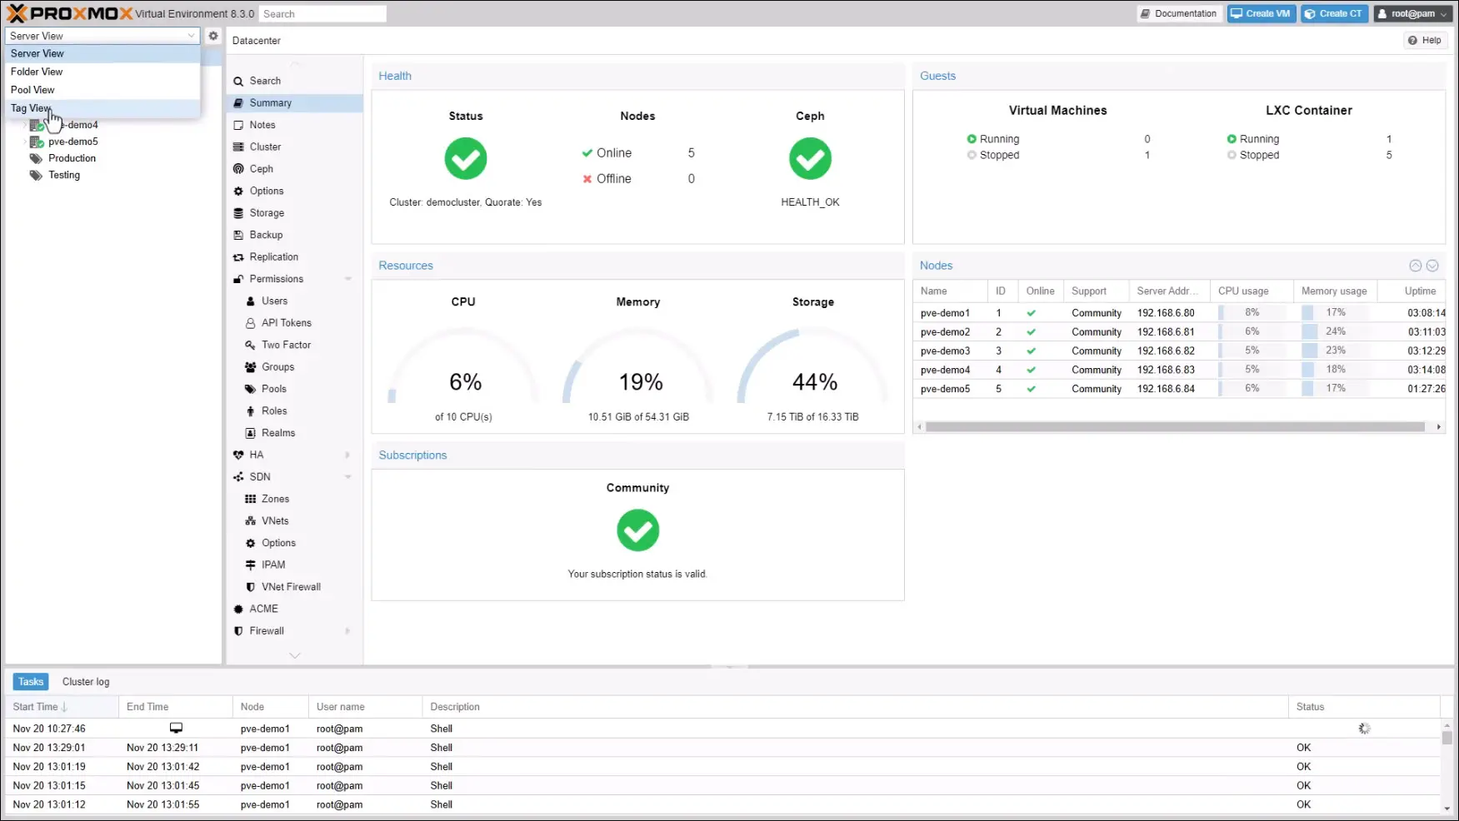Click the Backup floppy disk icon
1459x821 pixels.
(238, 235)
